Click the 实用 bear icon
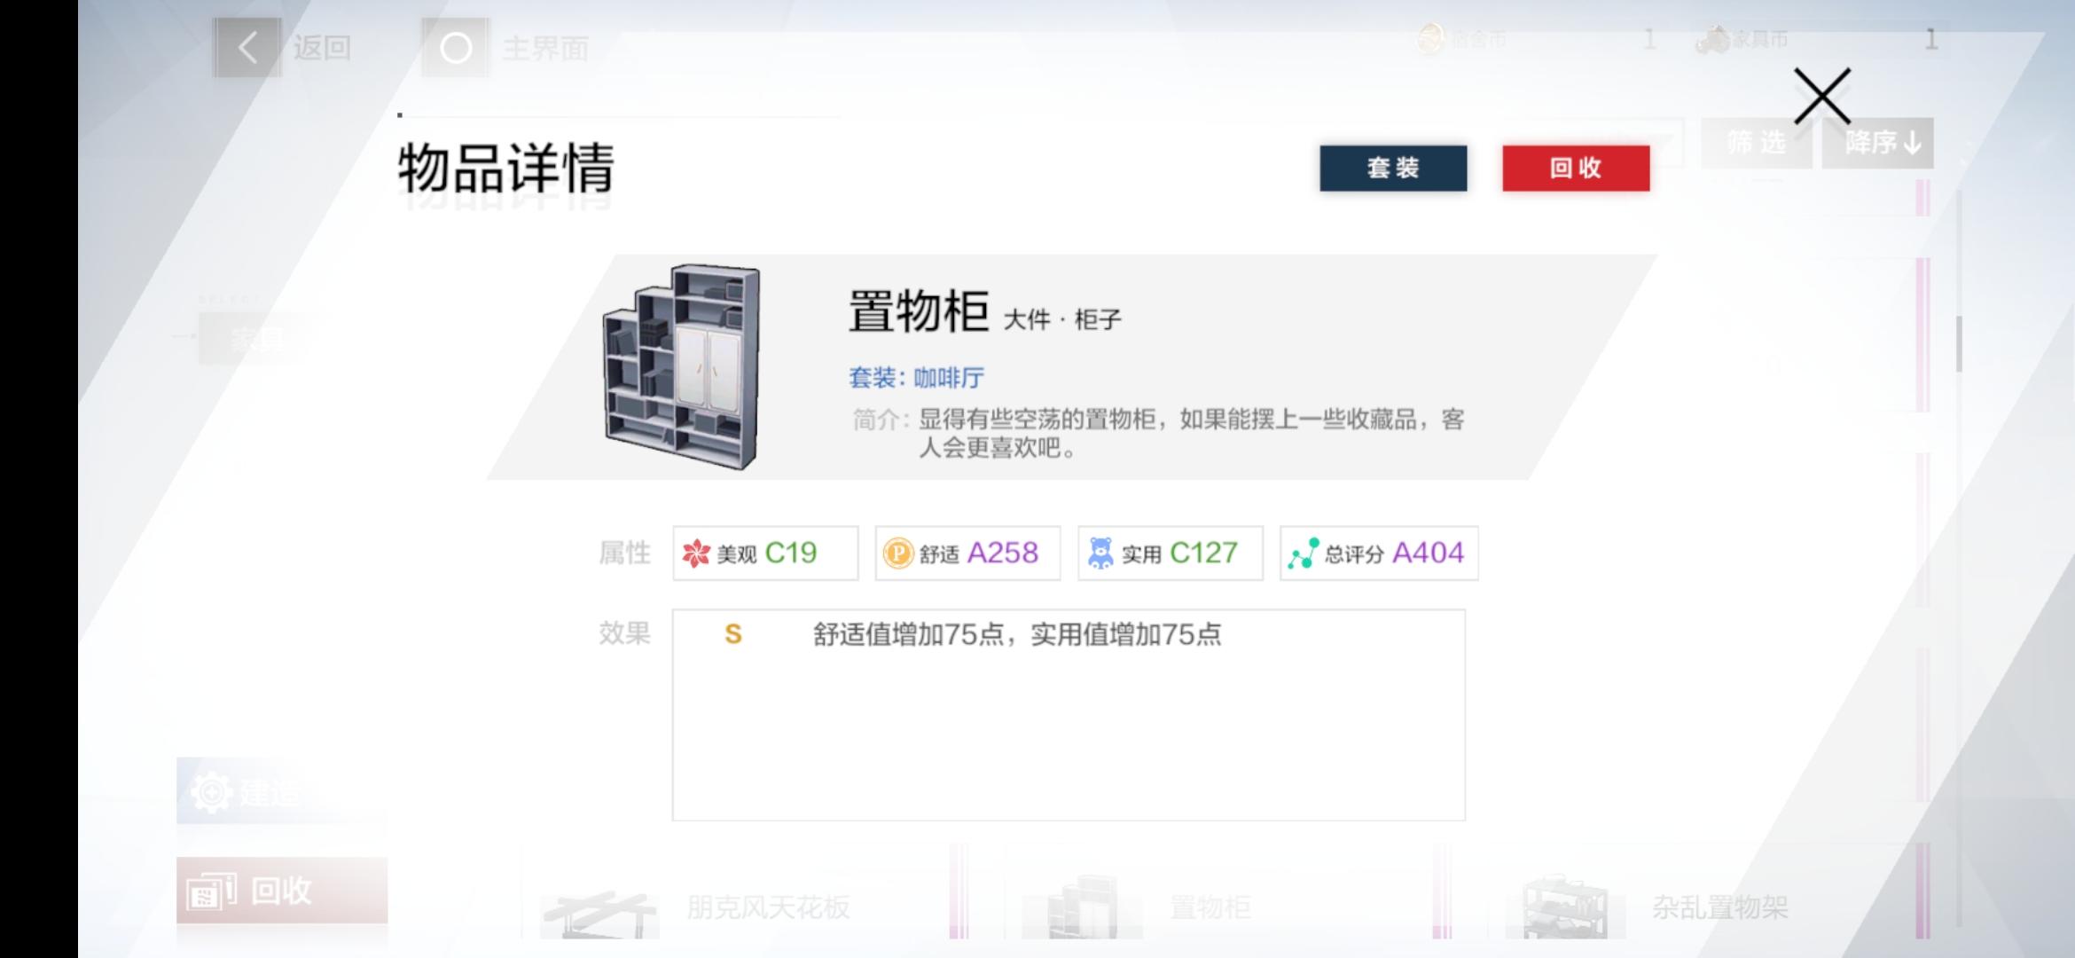This screenshot has width=2075, height=958. [1100, 554]
